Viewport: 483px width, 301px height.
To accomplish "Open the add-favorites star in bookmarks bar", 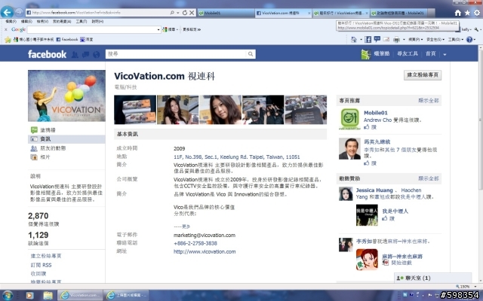I will pos(8,39).
